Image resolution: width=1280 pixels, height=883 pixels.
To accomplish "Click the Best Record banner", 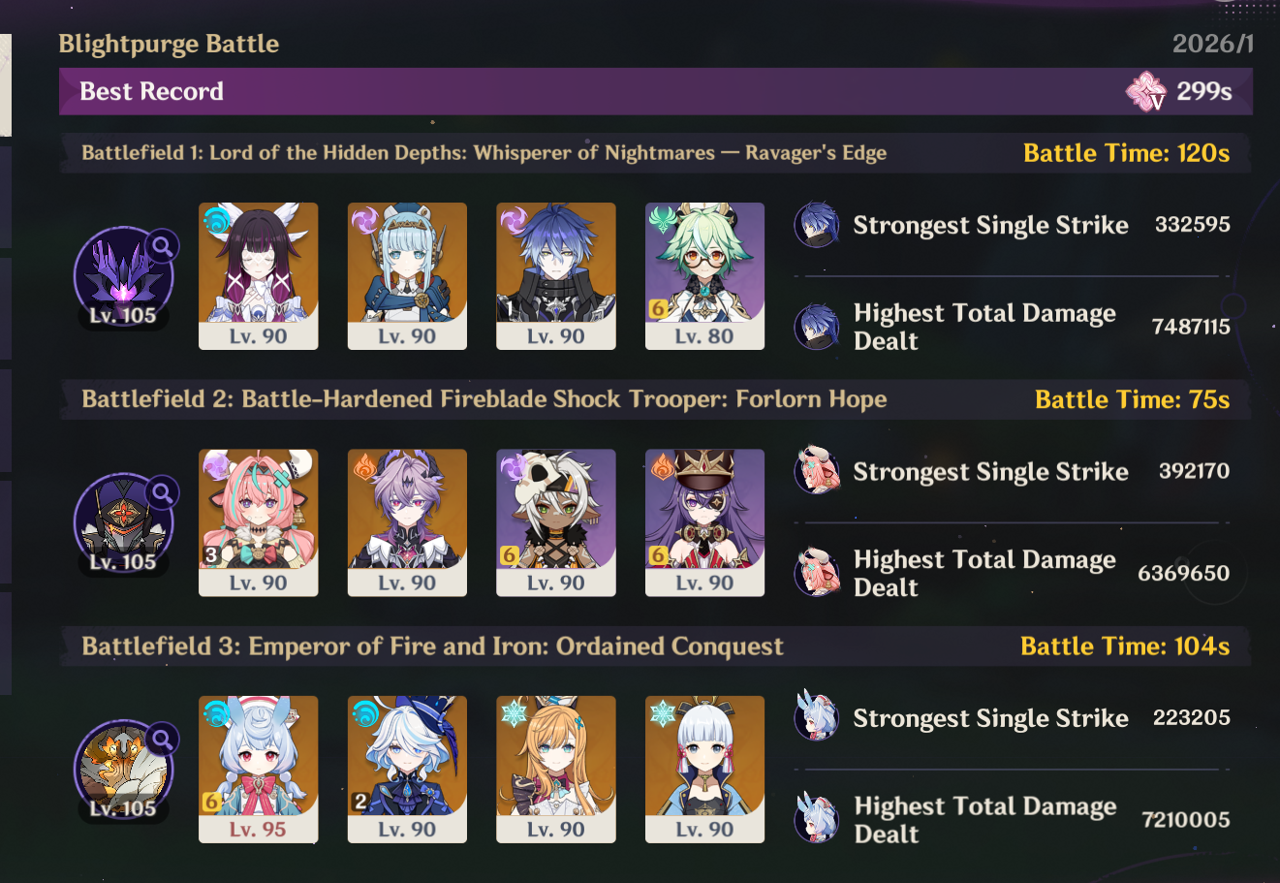I will 655,91.
